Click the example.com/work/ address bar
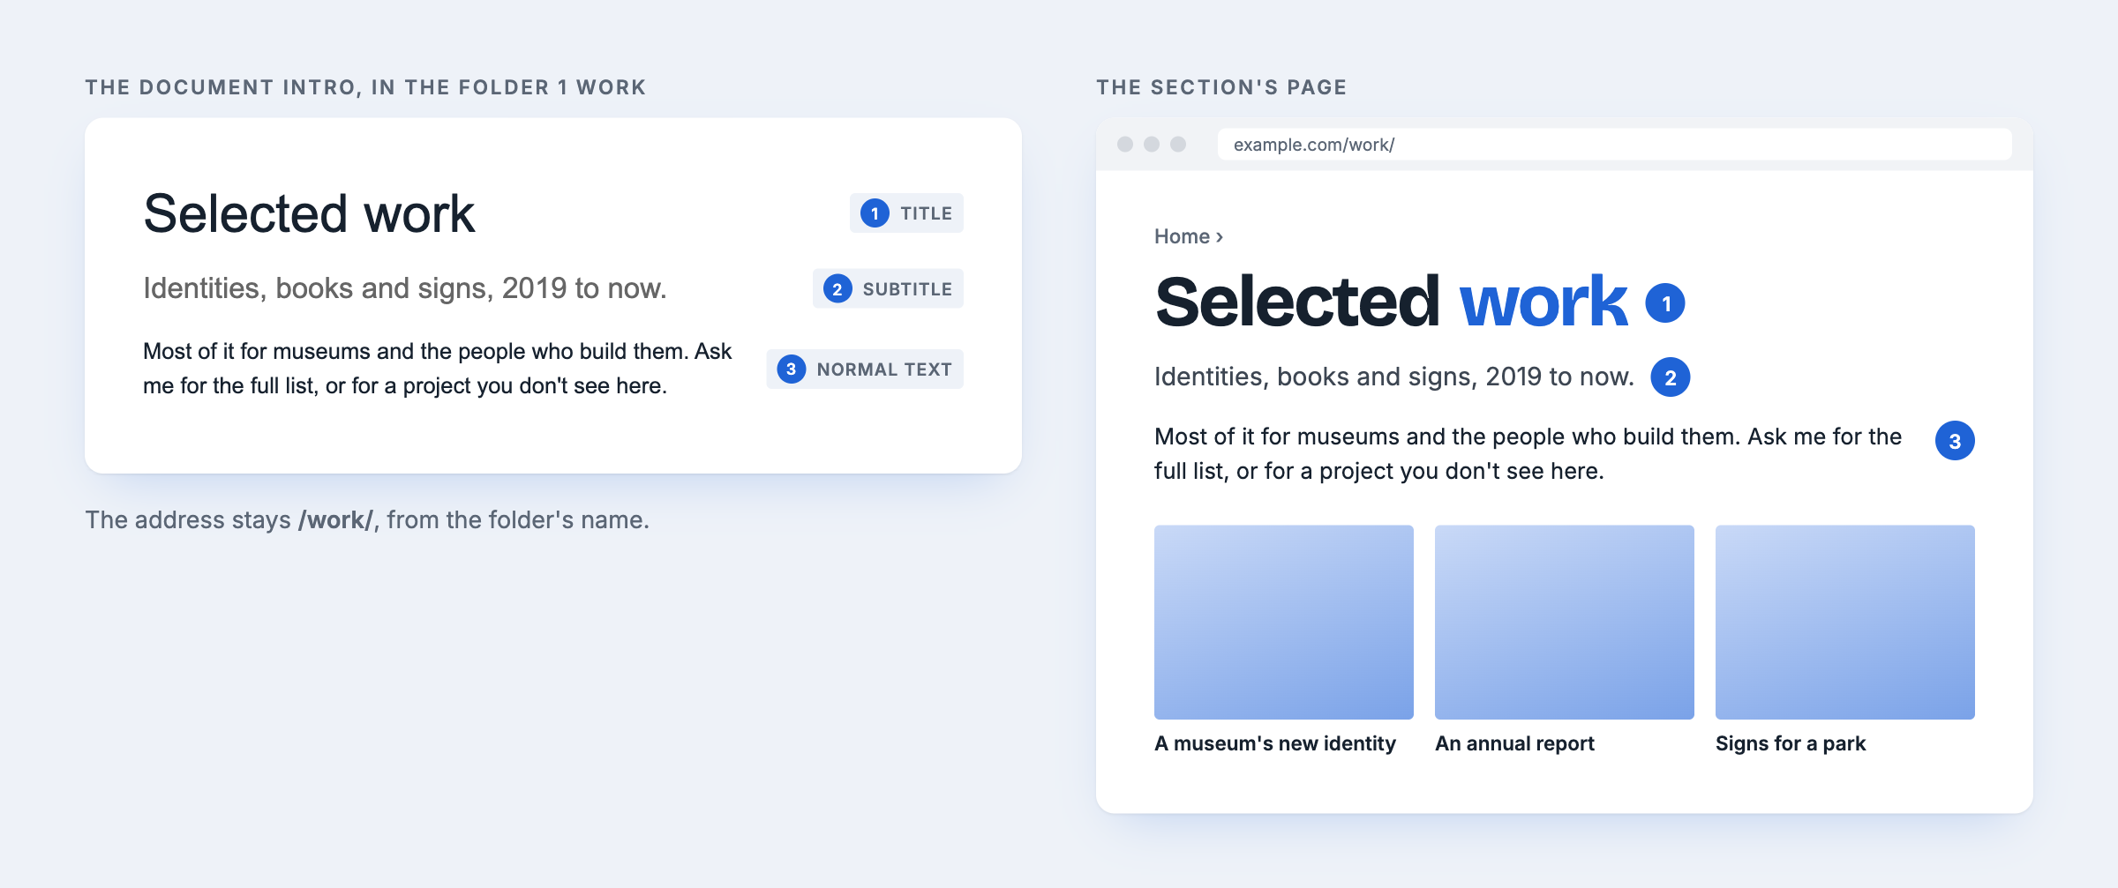The width and height of the screenshot is (2118, 888). tap(1614, 145)
